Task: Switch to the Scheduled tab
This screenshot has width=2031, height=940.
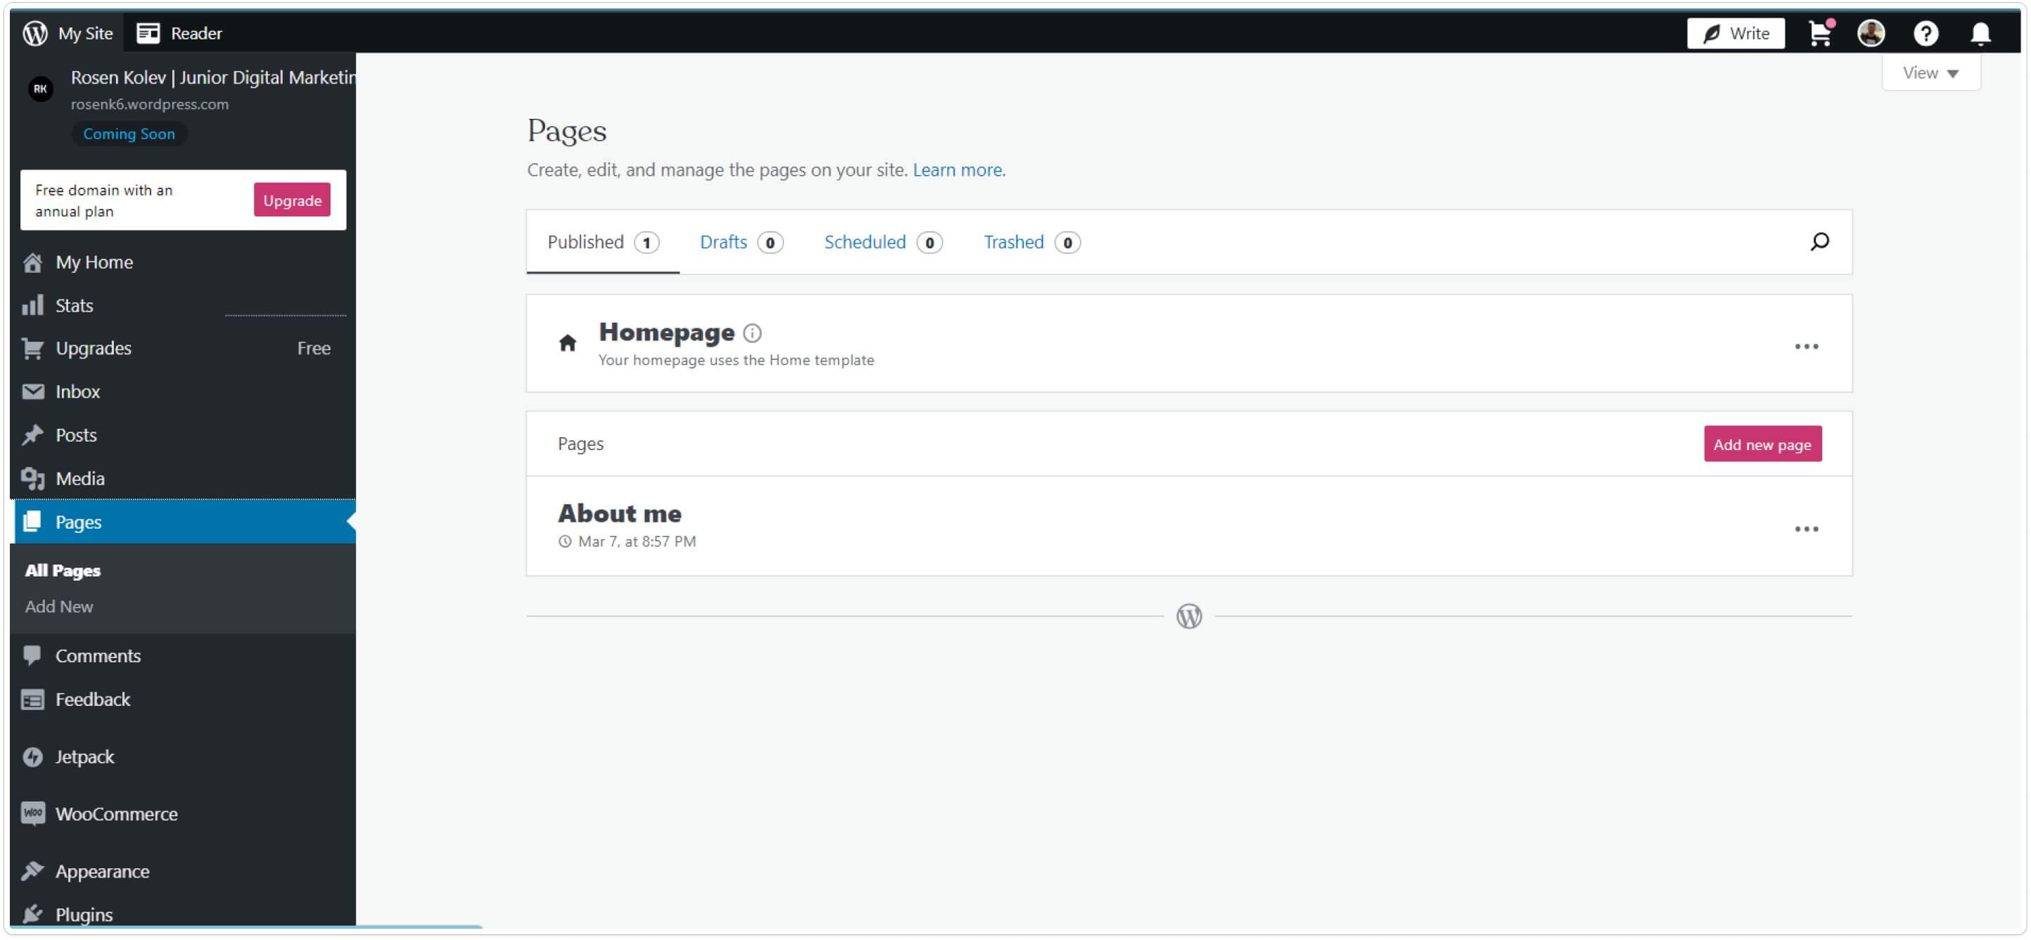Action: [x=883, y=243]
